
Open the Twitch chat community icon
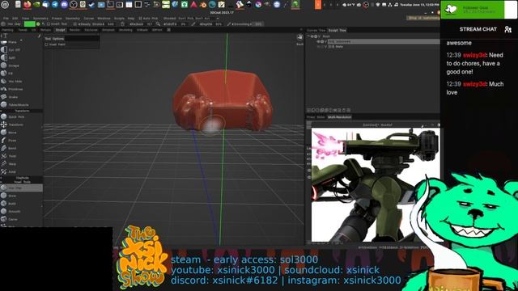[507, 29]
